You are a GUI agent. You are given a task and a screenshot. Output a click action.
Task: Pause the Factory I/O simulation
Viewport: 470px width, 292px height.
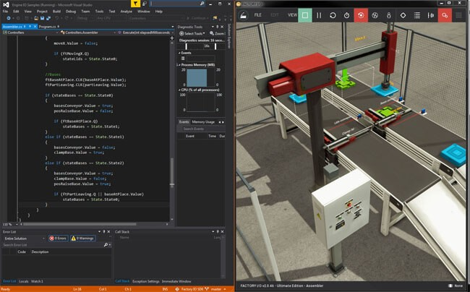tap(319, 14)
